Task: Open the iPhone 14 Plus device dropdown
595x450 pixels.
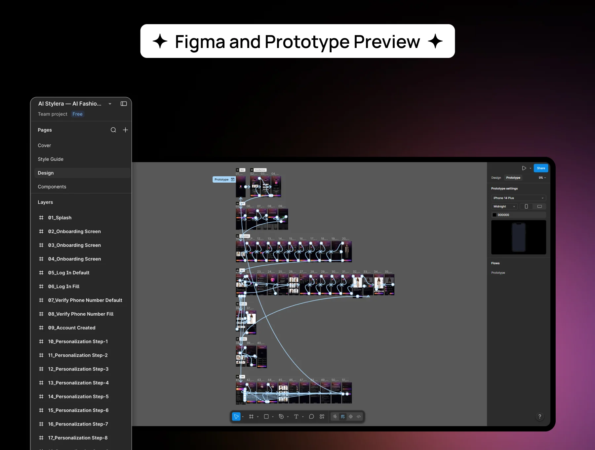Action: coord(518,198)
